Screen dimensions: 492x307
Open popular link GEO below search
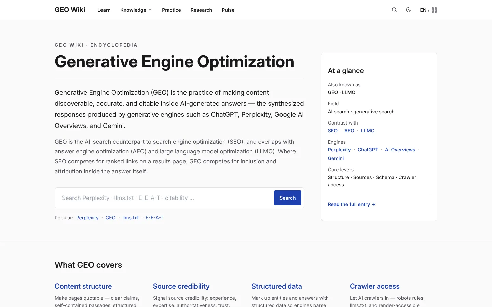point(110,218)
